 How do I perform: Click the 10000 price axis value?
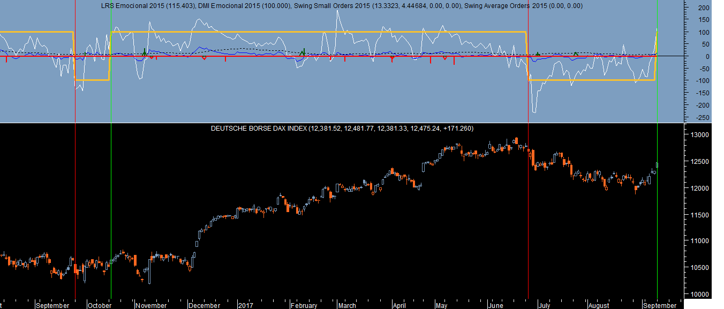click(x=701, y=295)
